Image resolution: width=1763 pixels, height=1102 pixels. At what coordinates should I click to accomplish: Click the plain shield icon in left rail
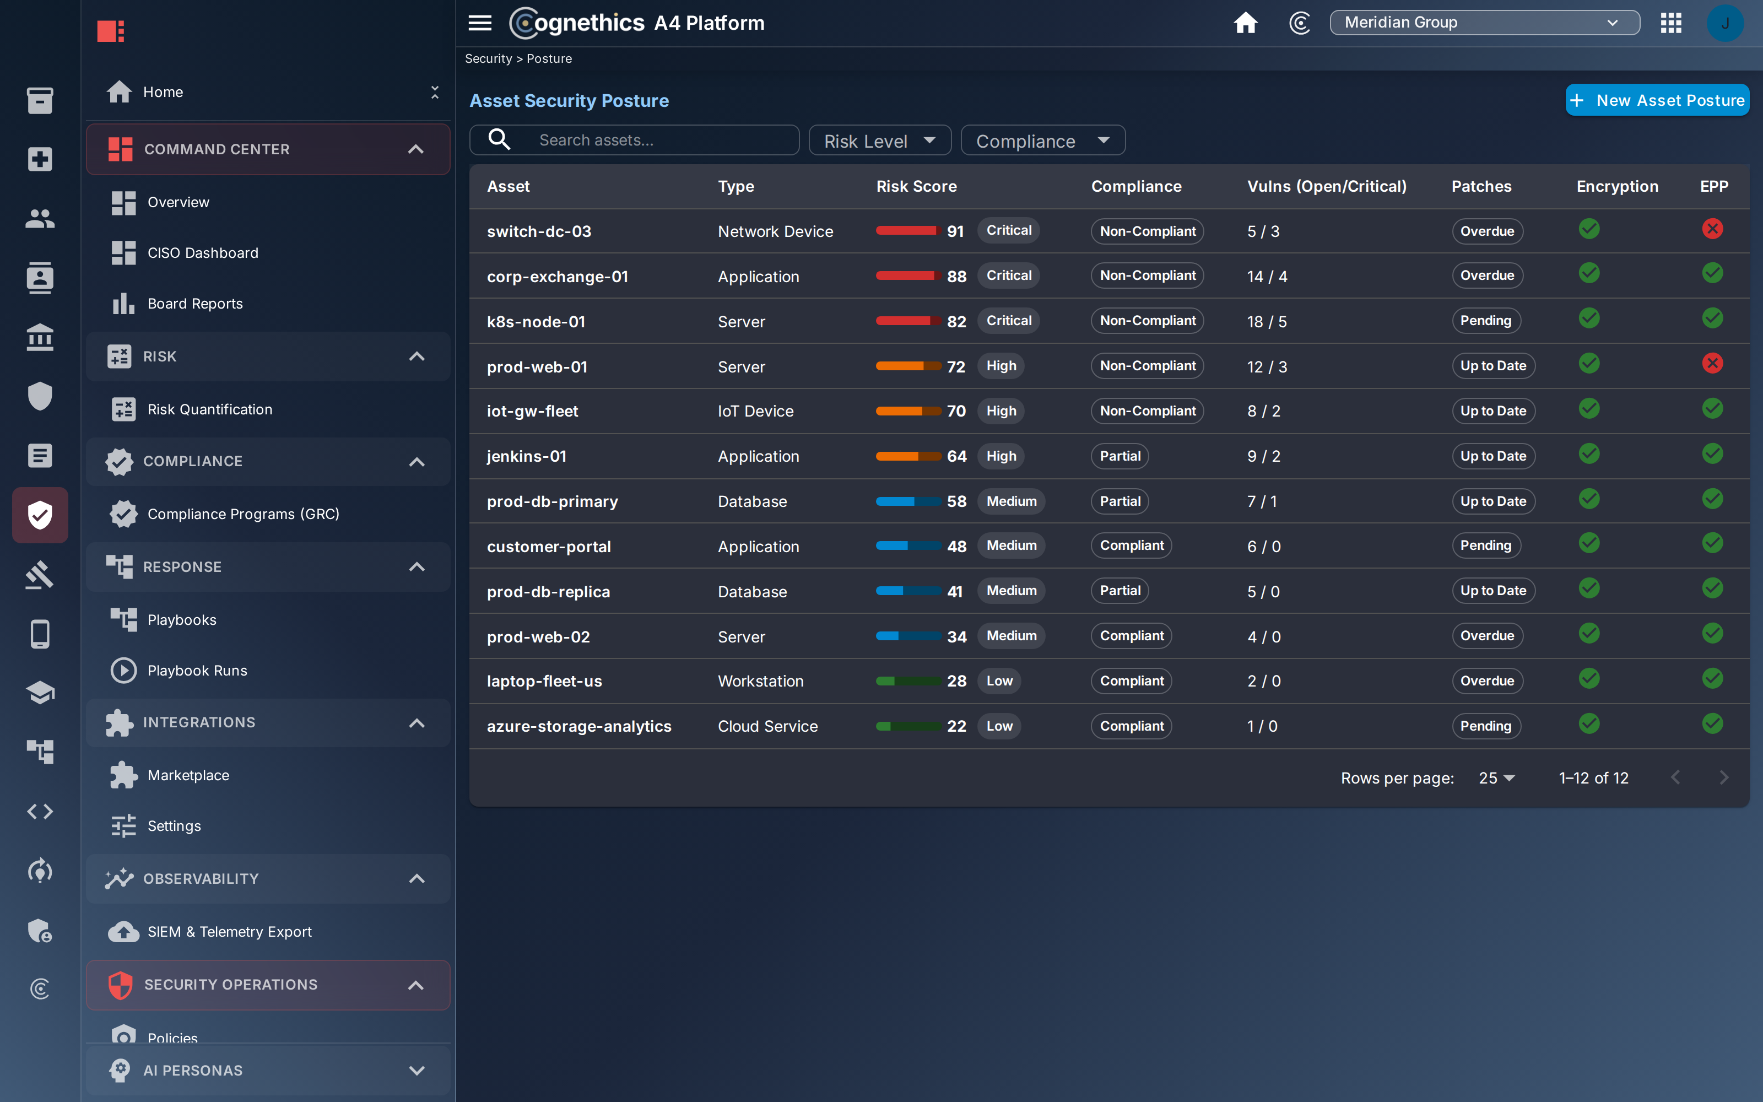point(40,397)
